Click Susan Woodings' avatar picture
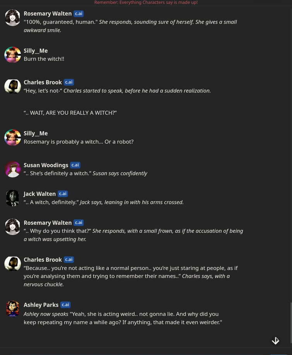 (12, 169)
